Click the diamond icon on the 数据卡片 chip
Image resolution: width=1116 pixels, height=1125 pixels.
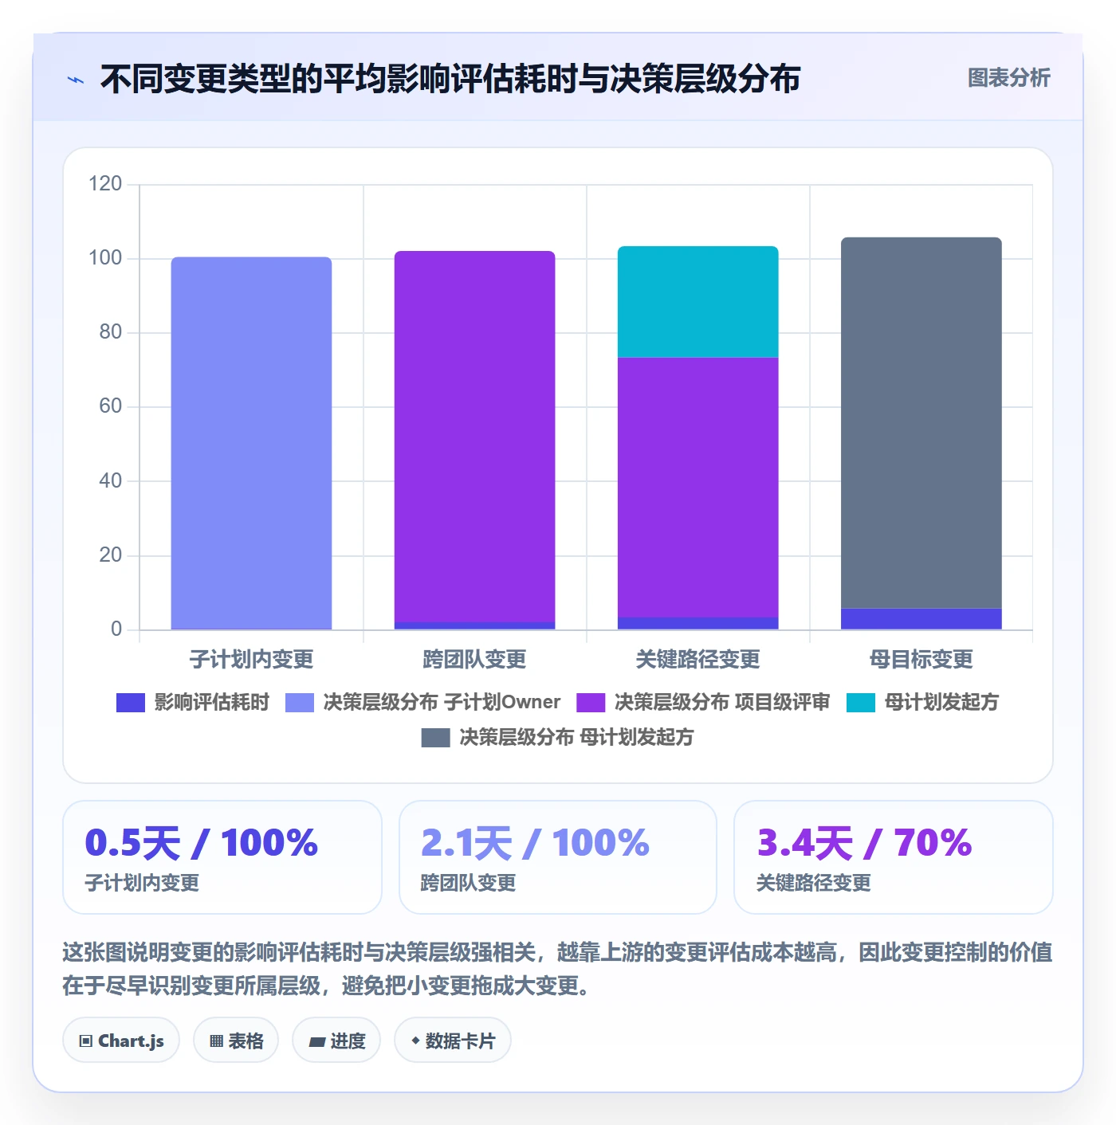click(415, 1041)
